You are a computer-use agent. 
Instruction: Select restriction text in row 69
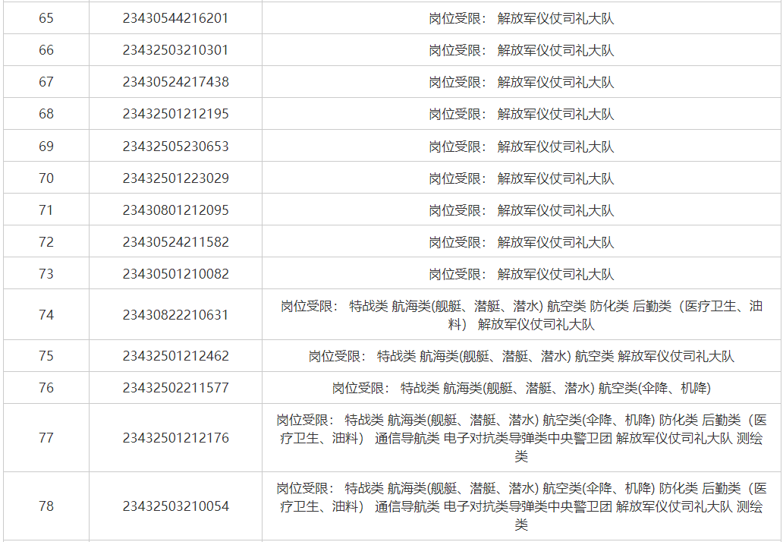521,147
